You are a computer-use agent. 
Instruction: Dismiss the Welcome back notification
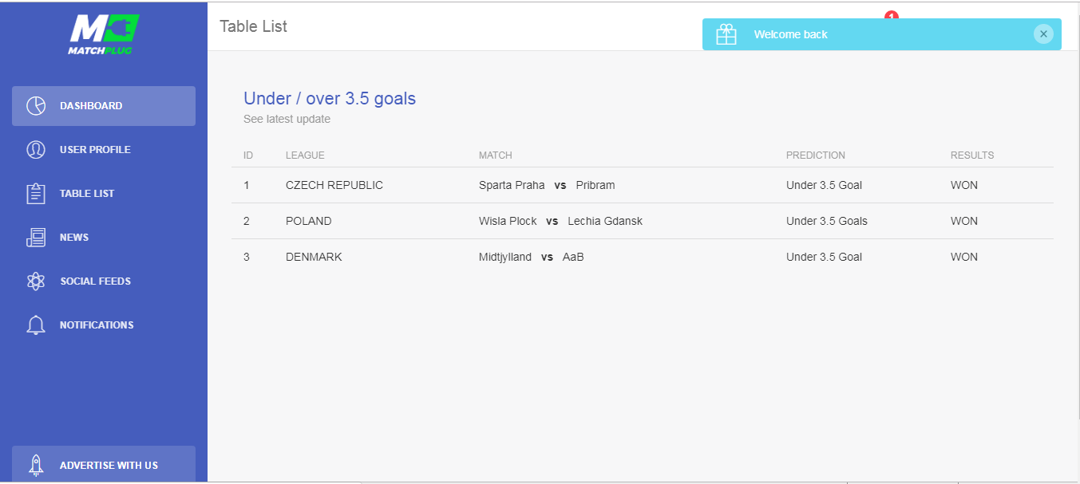pyautogui.click(x=1043, y=34)
